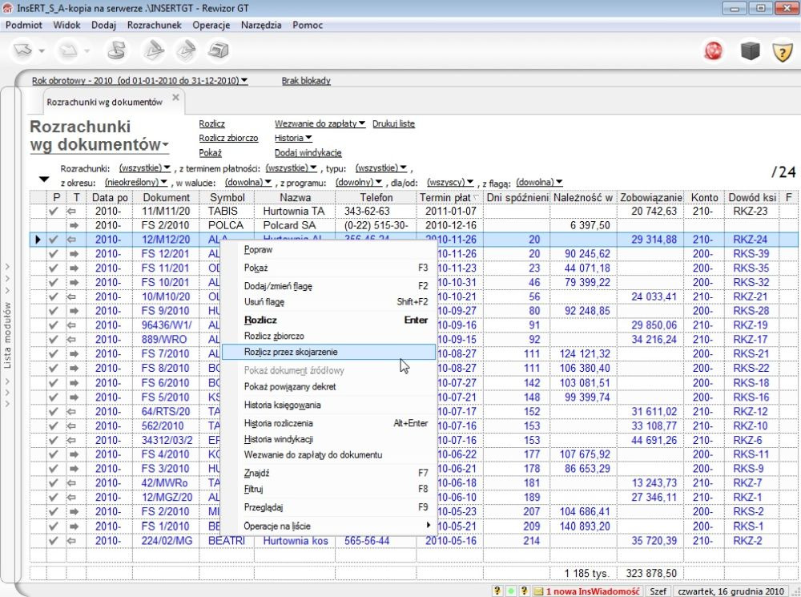
Task: Click the green dot status icon
Action: (x=509, y=591)
